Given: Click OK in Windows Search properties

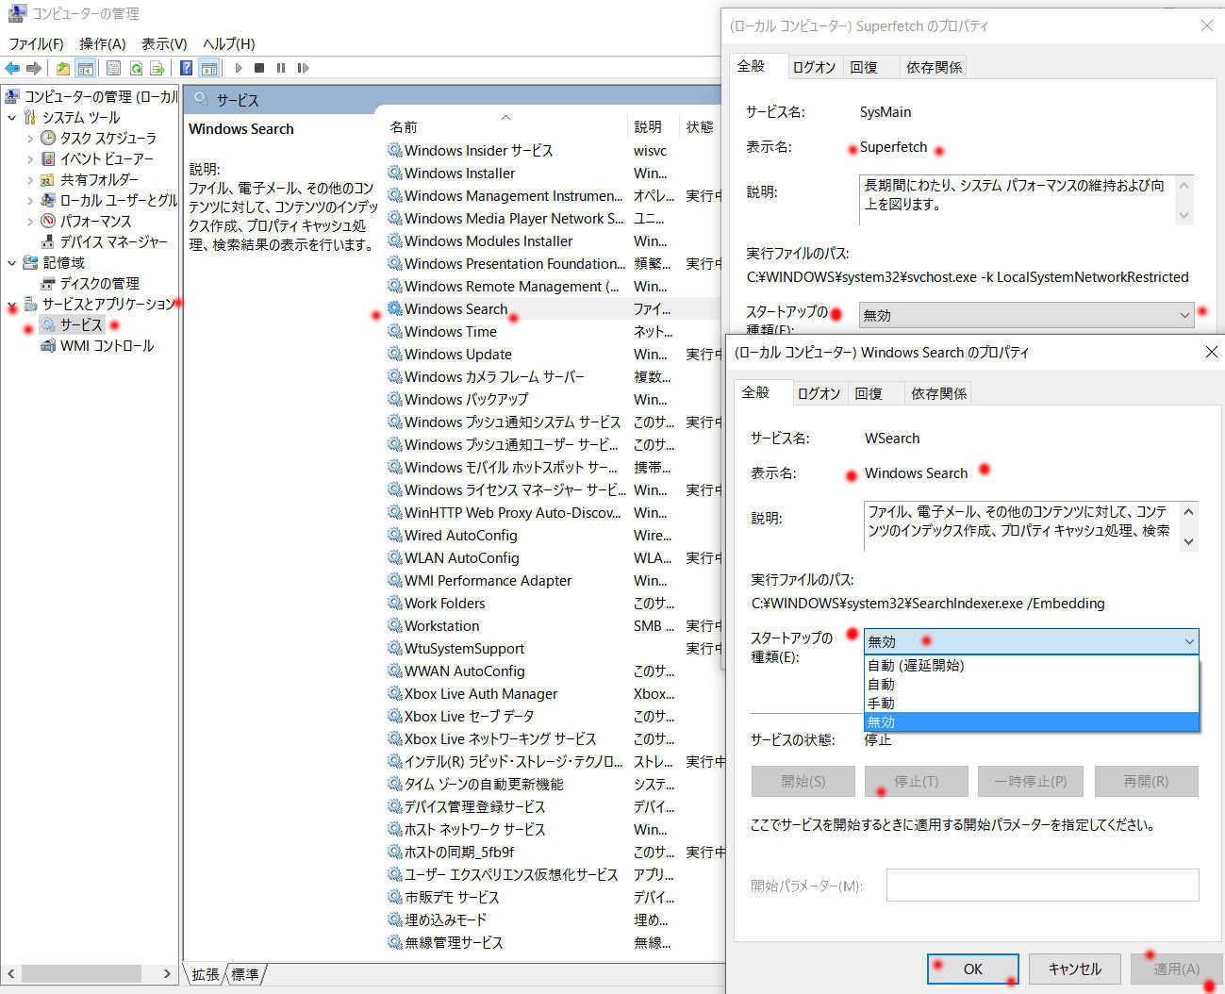Looking at the screenshot, I should [x=973, y=969].
